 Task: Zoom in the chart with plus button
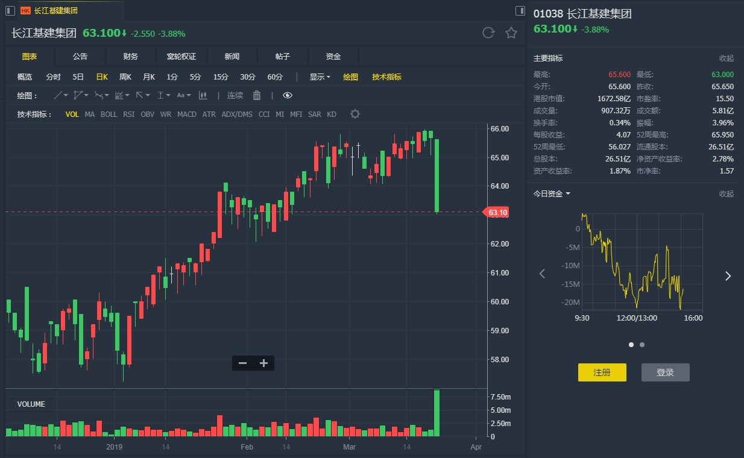(263, 363)
